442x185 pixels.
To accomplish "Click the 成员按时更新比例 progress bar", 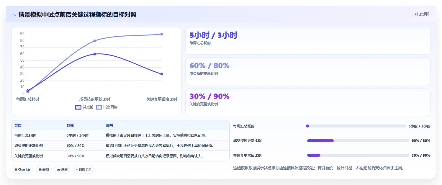I will pos(358,141).
